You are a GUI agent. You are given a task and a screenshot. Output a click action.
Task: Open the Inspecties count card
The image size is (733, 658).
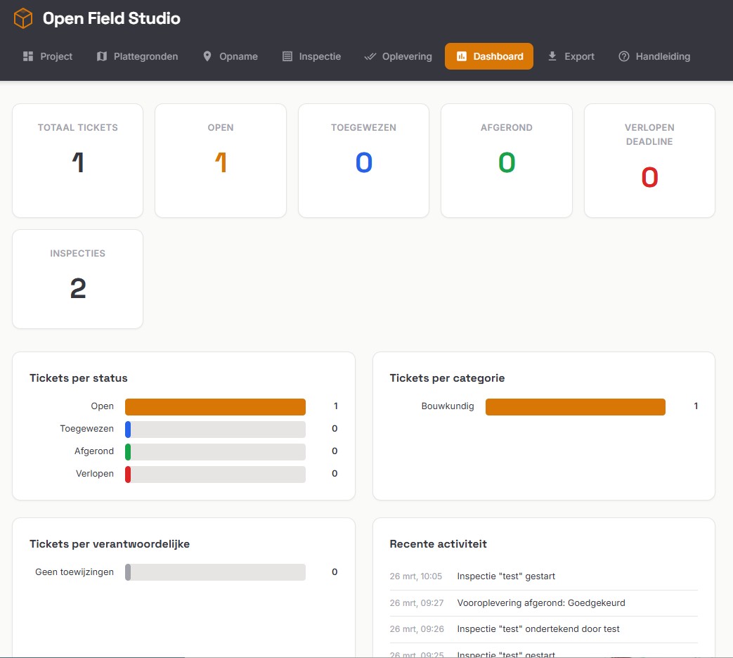tap(78, 278)
